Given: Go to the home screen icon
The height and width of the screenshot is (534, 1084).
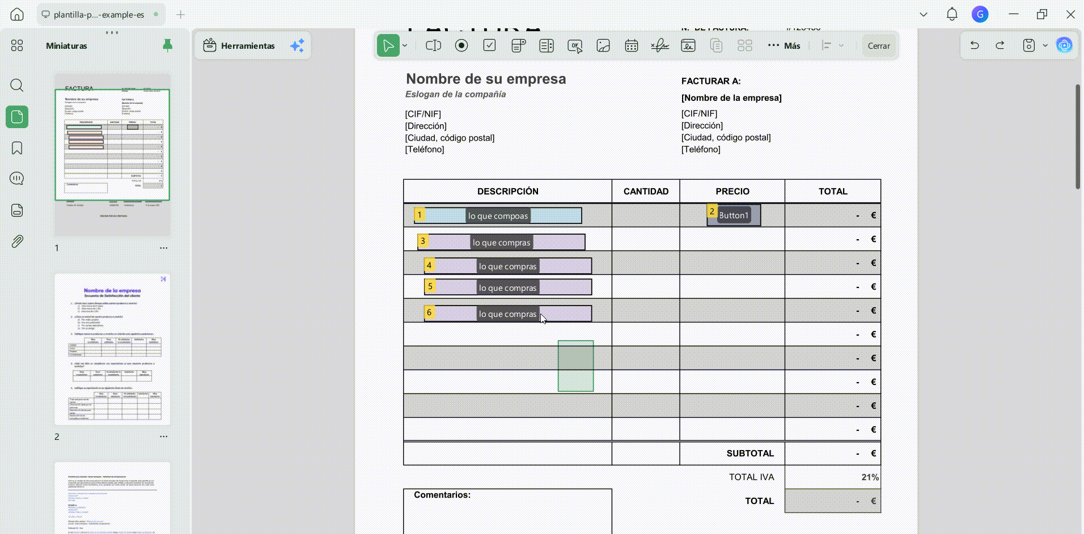Looking at the screenshot, I should 17,14.
